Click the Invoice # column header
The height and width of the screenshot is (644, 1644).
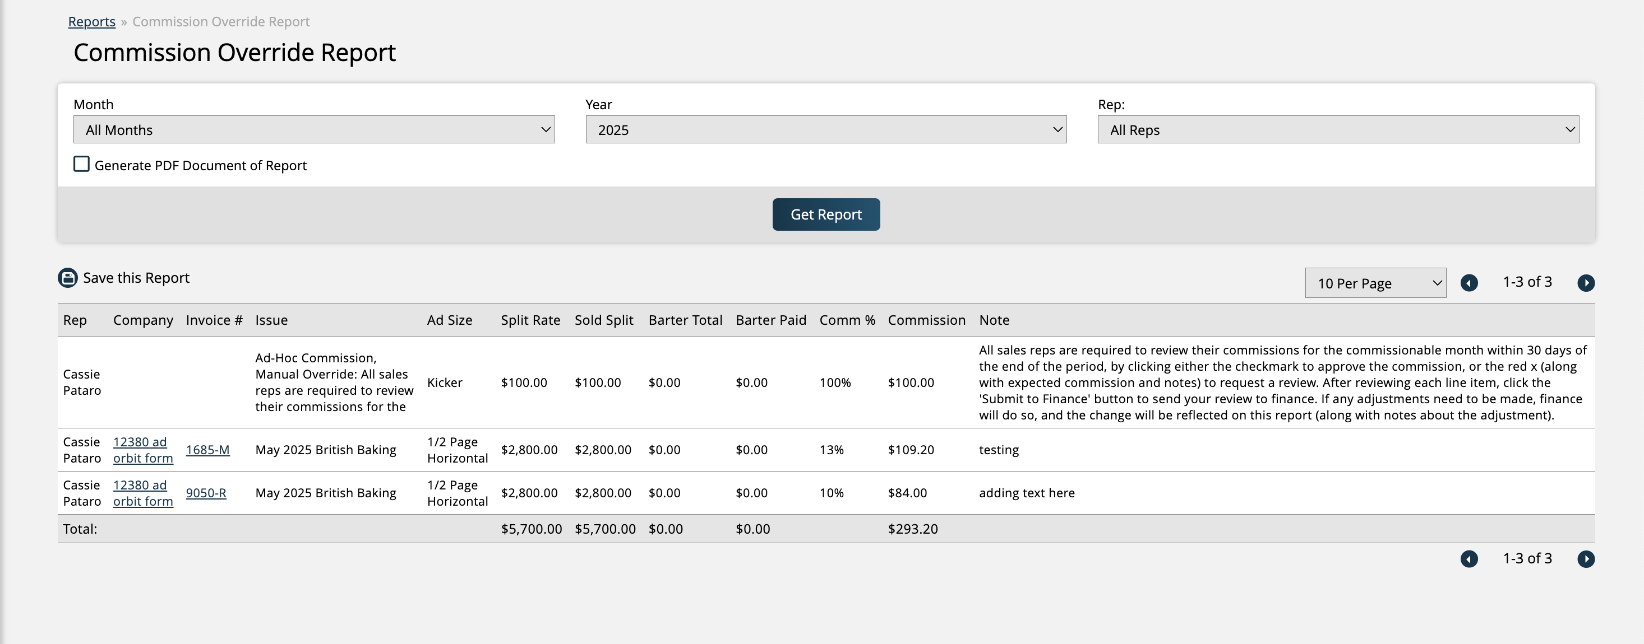(214, 320)
